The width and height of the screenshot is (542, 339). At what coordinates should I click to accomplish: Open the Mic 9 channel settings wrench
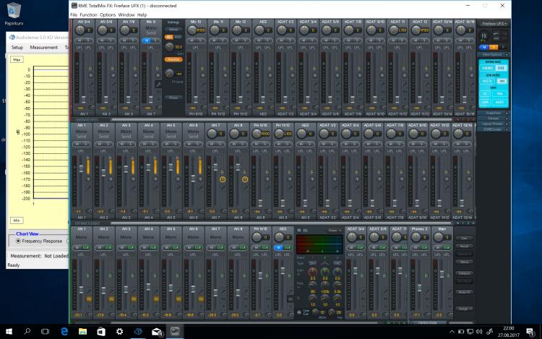point(158,85)
